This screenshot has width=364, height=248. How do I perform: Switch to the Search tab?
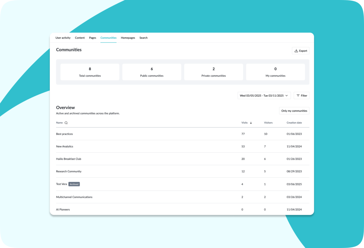144,38
